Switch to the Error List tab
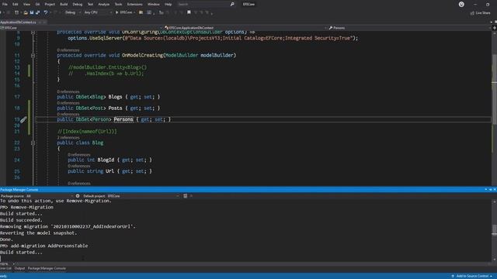The width and height of the screenshot is (497, 279). click(x=5, y=268)
